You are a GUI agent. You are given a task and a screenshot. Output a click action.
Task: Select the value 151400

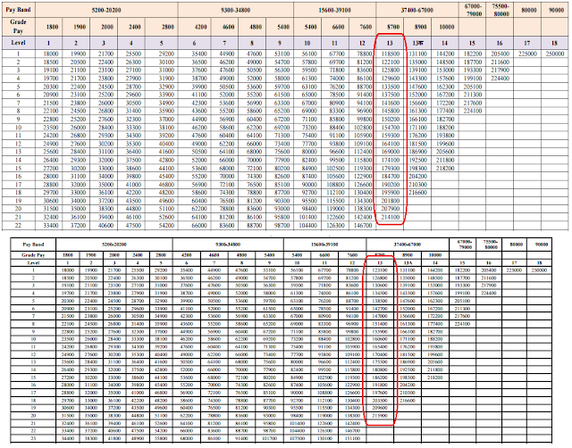click(380, 324)
